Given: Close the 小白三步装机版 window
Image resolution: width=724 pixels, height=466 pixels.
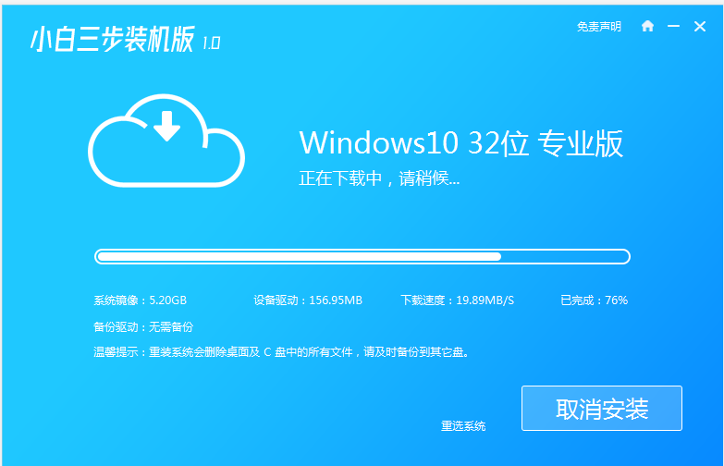Looking at the screenshot, I should (700, 26).
